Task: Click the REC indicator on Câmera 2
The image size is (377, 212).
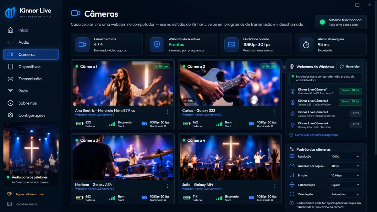Action: (x=188, y=101)
